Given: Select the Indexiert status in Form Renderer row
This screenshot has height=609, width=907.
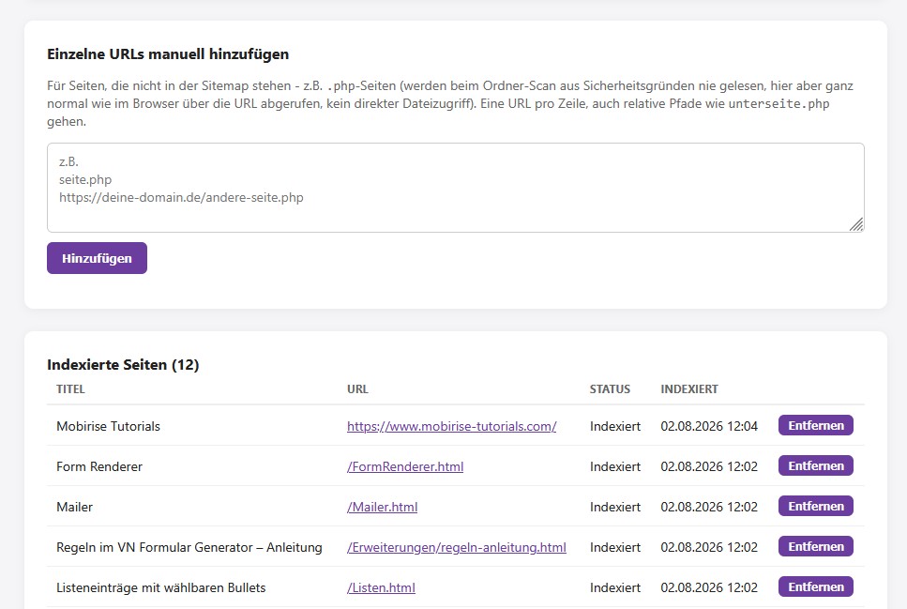Looking at the screenshot, I should [615, 466].
